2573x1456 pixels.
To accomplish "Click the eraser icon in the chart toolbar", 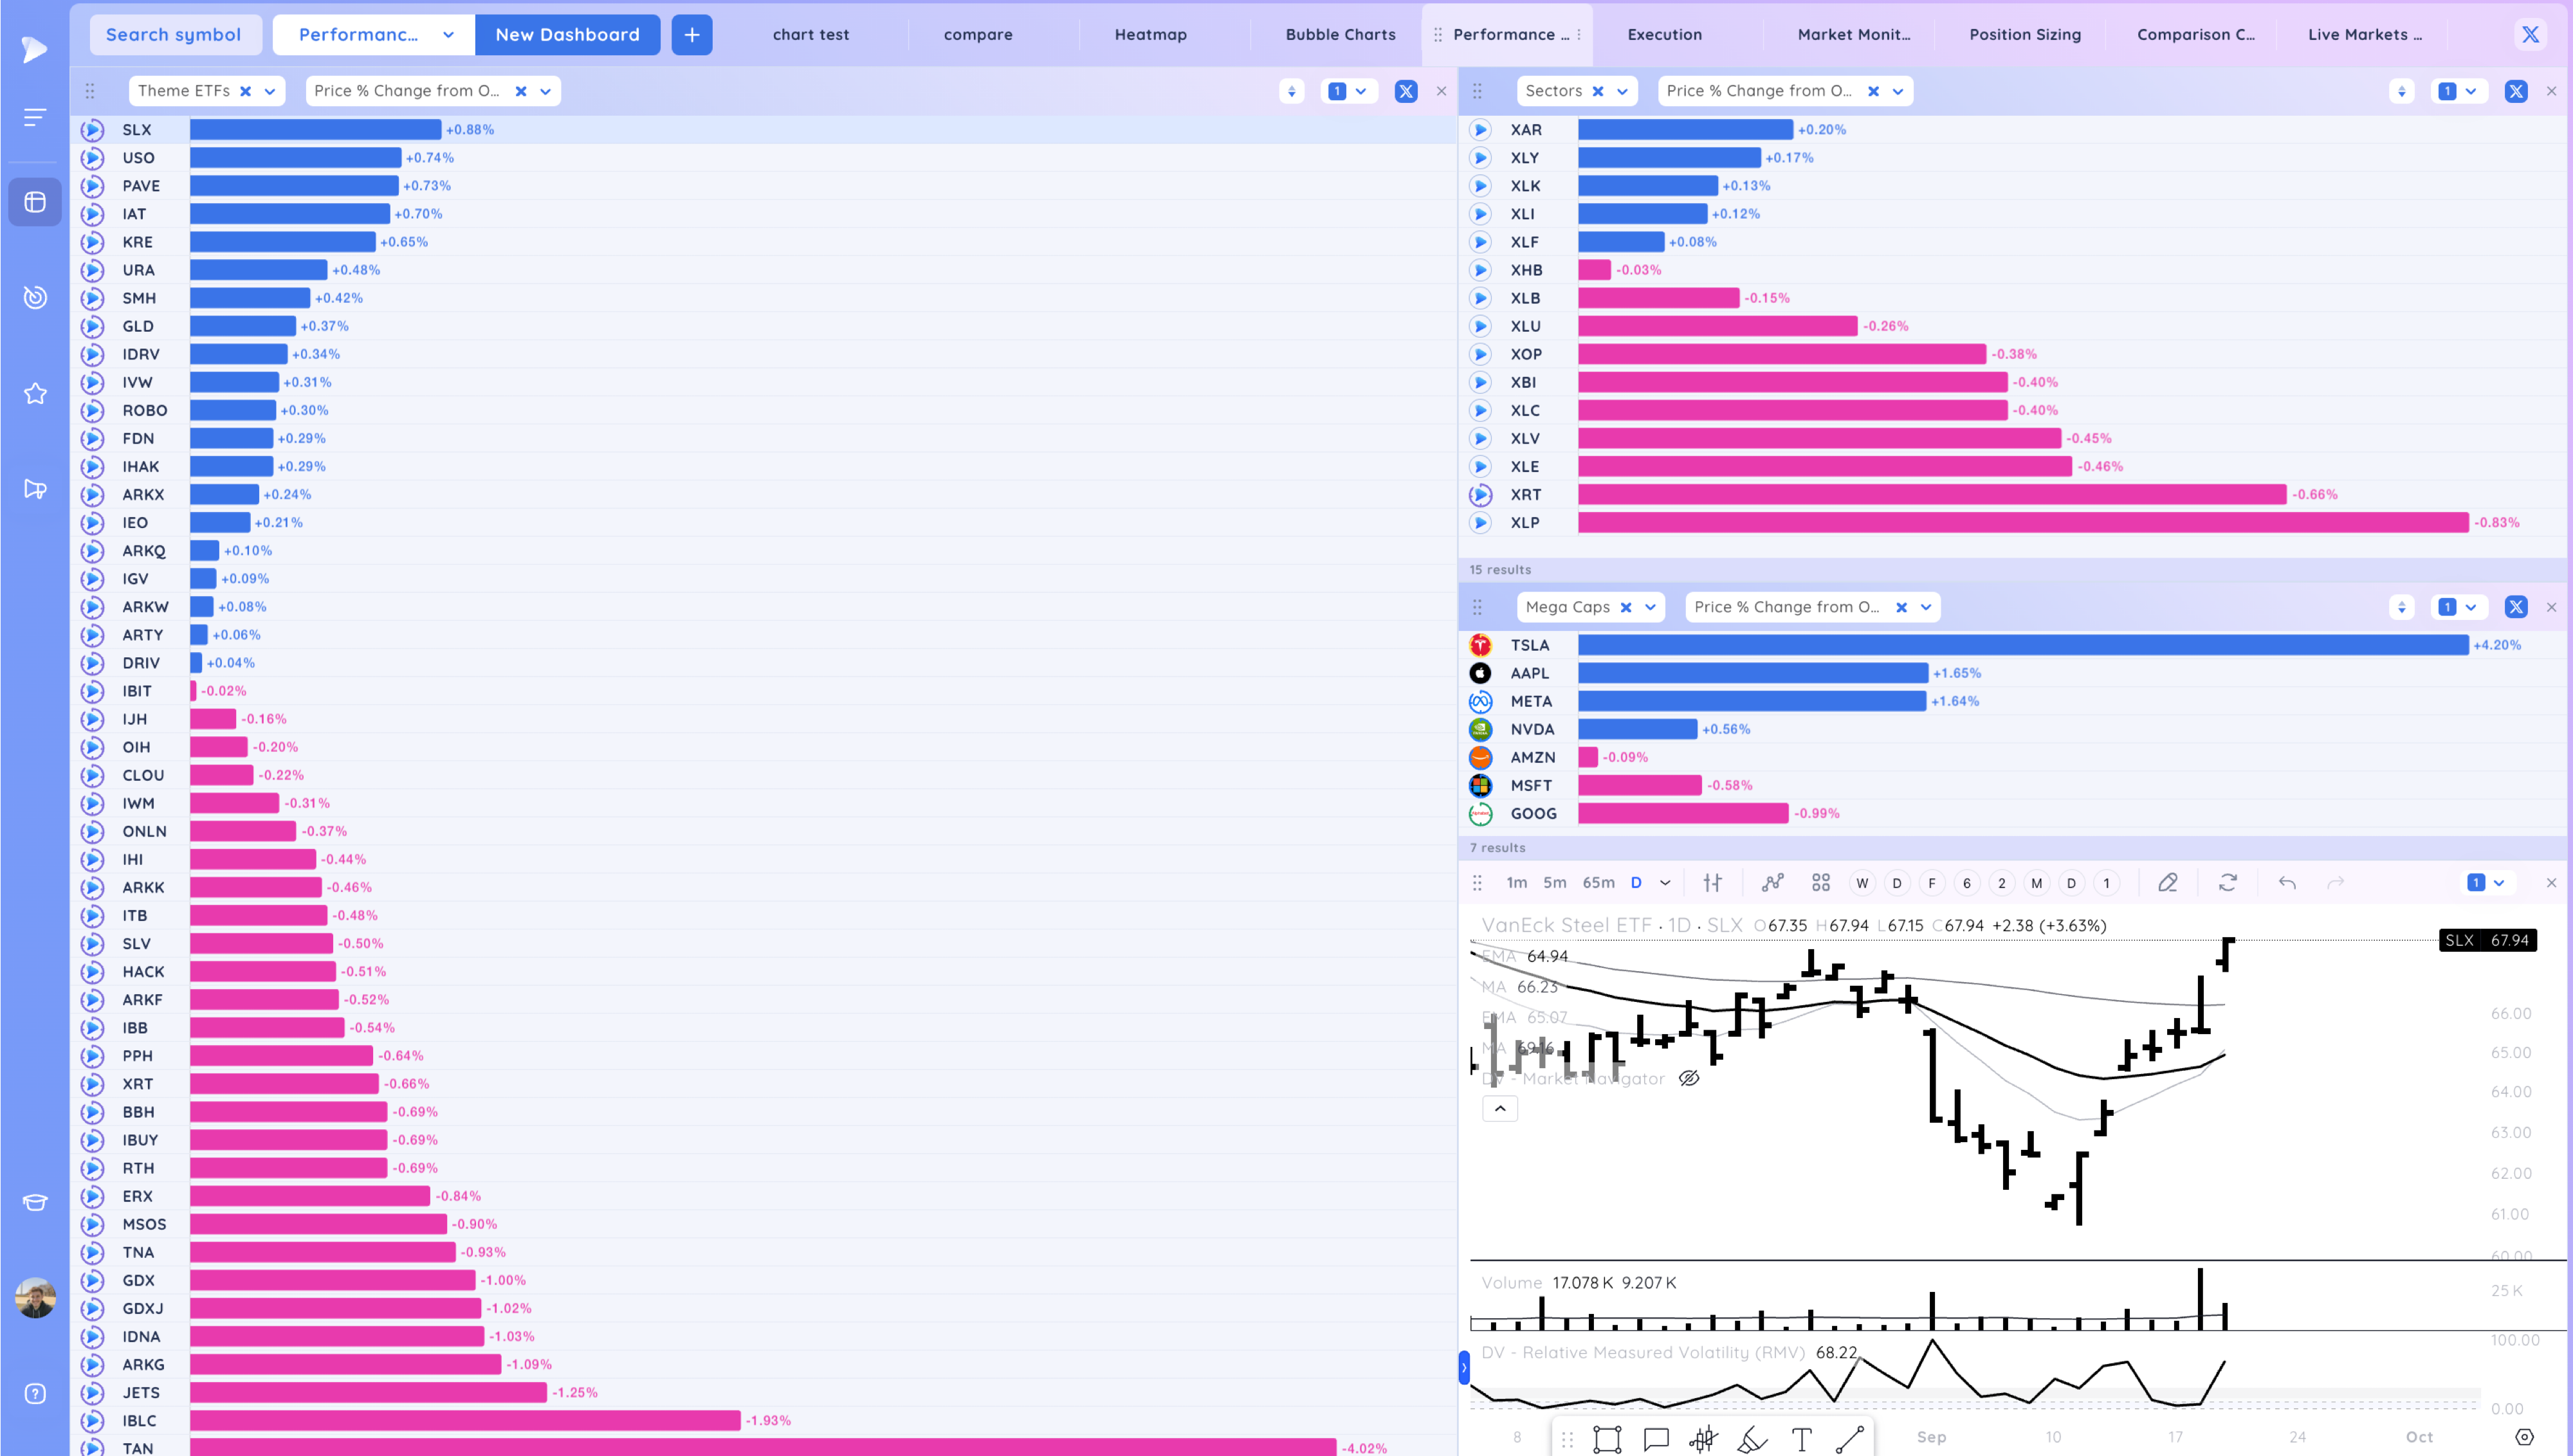I will coord(2167,882).
